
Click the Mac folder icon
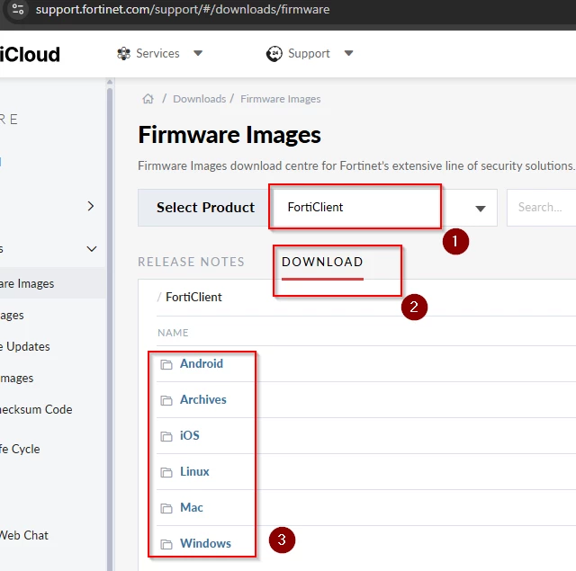166,508
